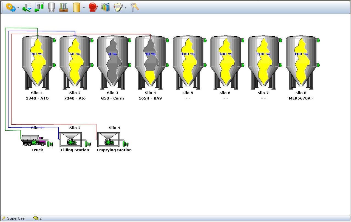Click Silo 3 empty tank level graphic
Image resolution: width=351 pixels, height=222 pixels.
(112, 62)
